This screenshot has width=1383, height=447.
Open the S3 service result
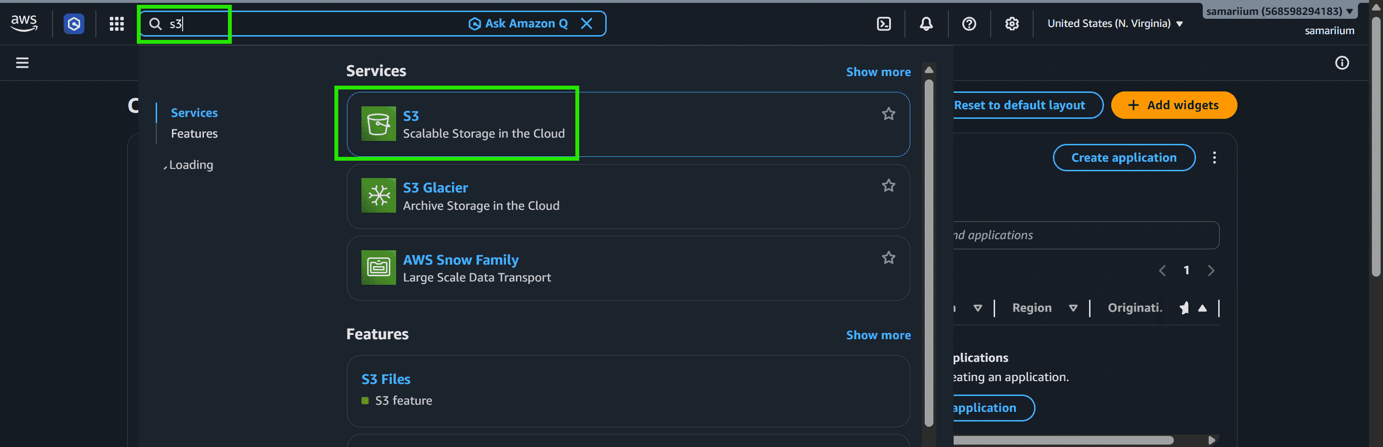pos(628,124)
